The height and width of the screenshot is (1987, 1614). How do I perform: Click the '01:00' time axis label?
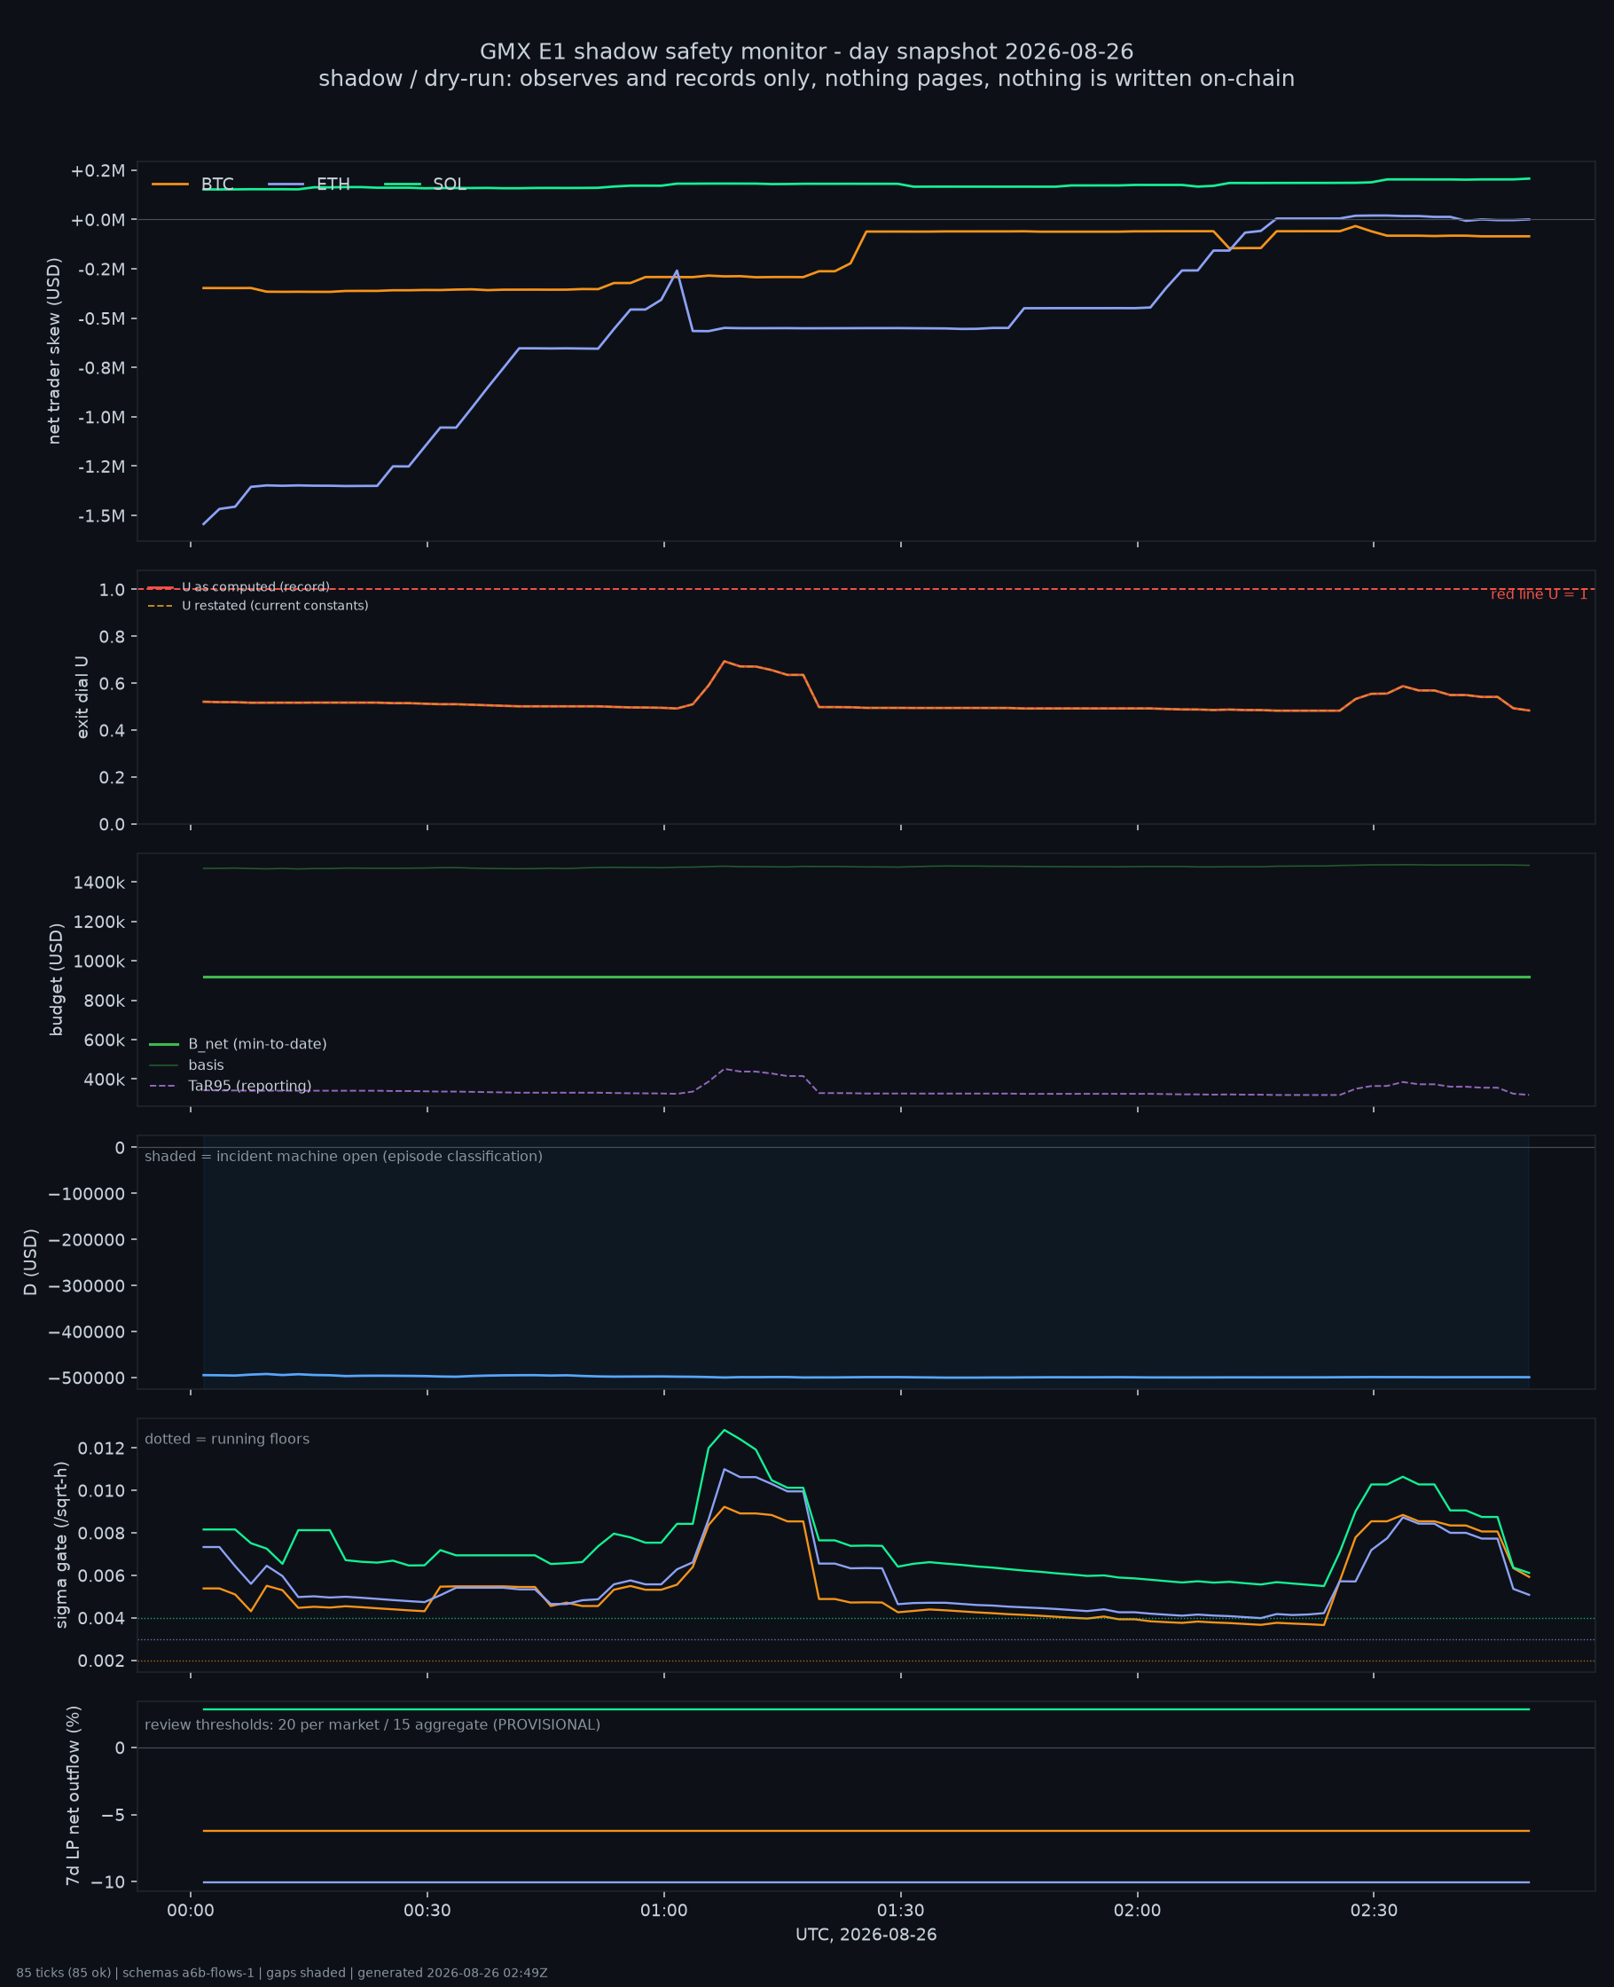664,1912
